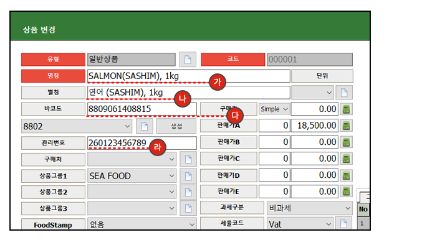Click the 바코드 label button

53,109
